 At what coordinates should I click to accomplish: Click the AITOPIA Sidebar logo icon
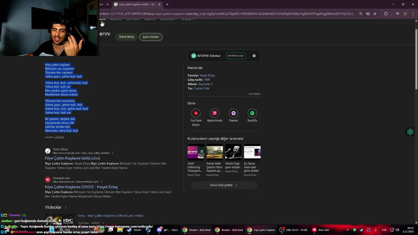(194, 56)
